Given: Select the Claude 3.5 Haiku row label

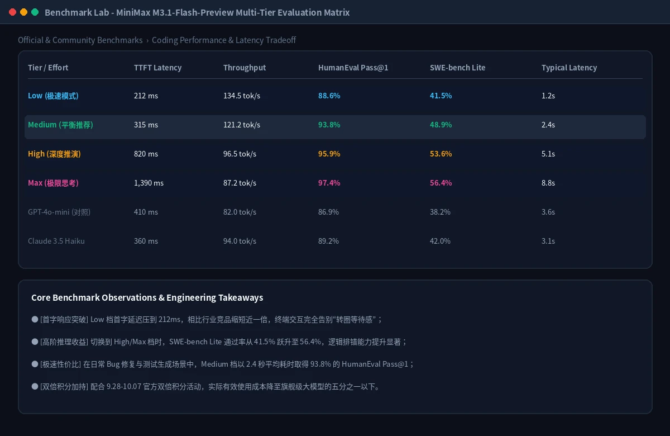Looking at the screenshot, I should [56, 241].
